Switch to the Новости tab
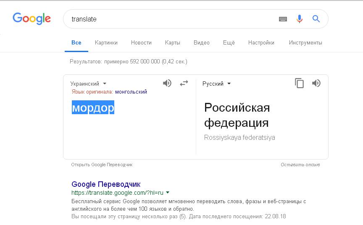Viewport: 363px width, 225px height. click(x=141, y=42)
